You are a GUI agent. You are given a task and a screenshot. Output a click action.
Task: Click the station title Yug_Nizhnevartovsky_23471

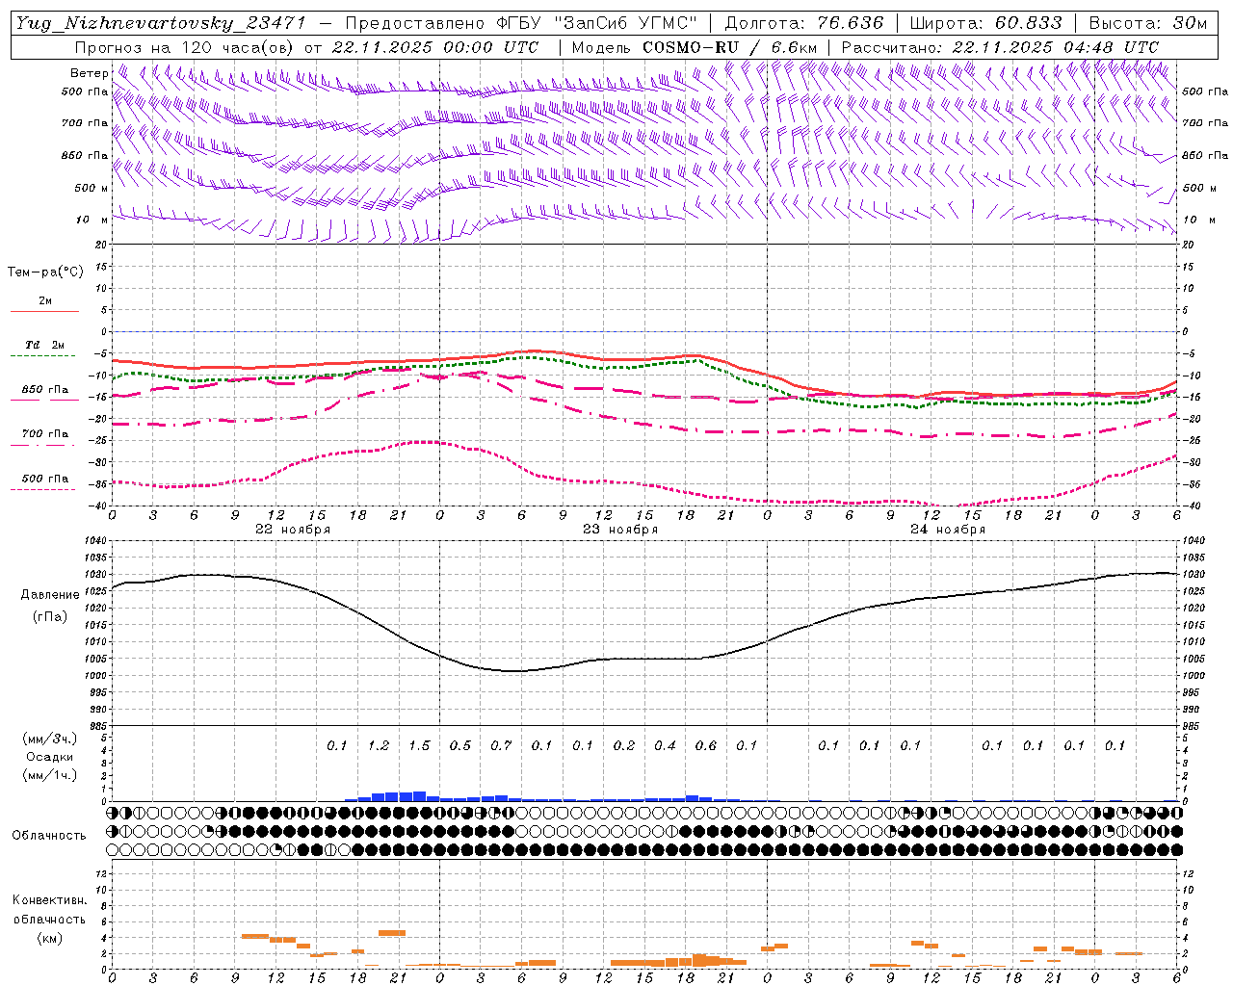tap(161, 23)
